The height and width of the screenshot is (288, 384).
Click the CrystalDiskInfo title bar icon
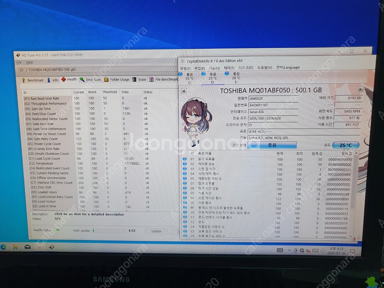coord(182,61)
